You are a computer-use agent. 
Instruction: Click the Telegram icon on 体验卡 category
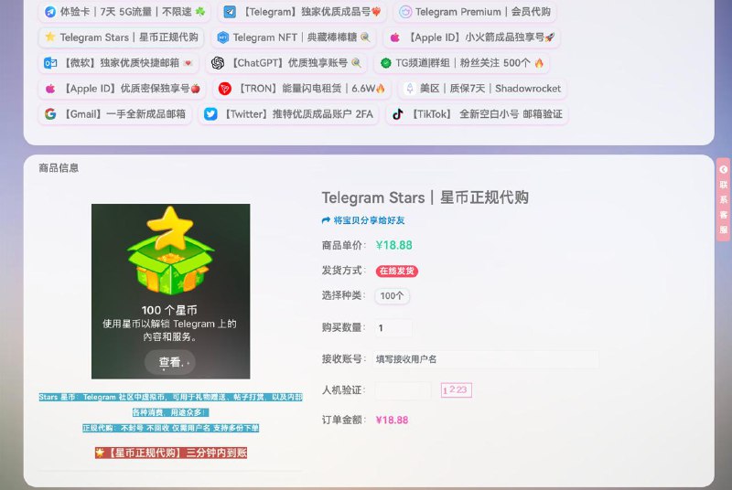50,12
